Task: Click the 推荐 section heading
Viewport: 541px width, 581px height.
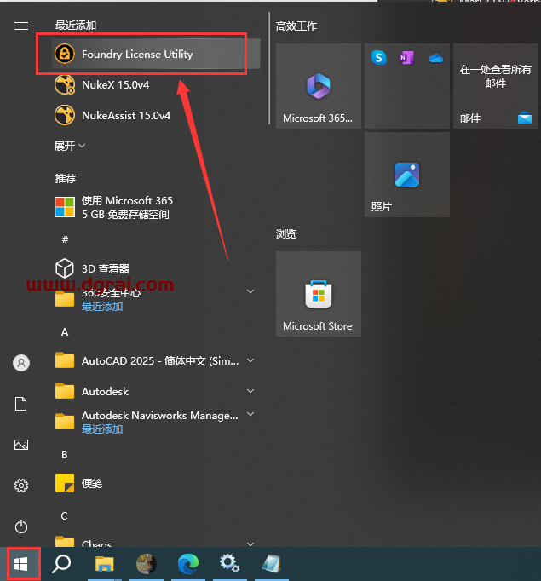Action: 66,178
